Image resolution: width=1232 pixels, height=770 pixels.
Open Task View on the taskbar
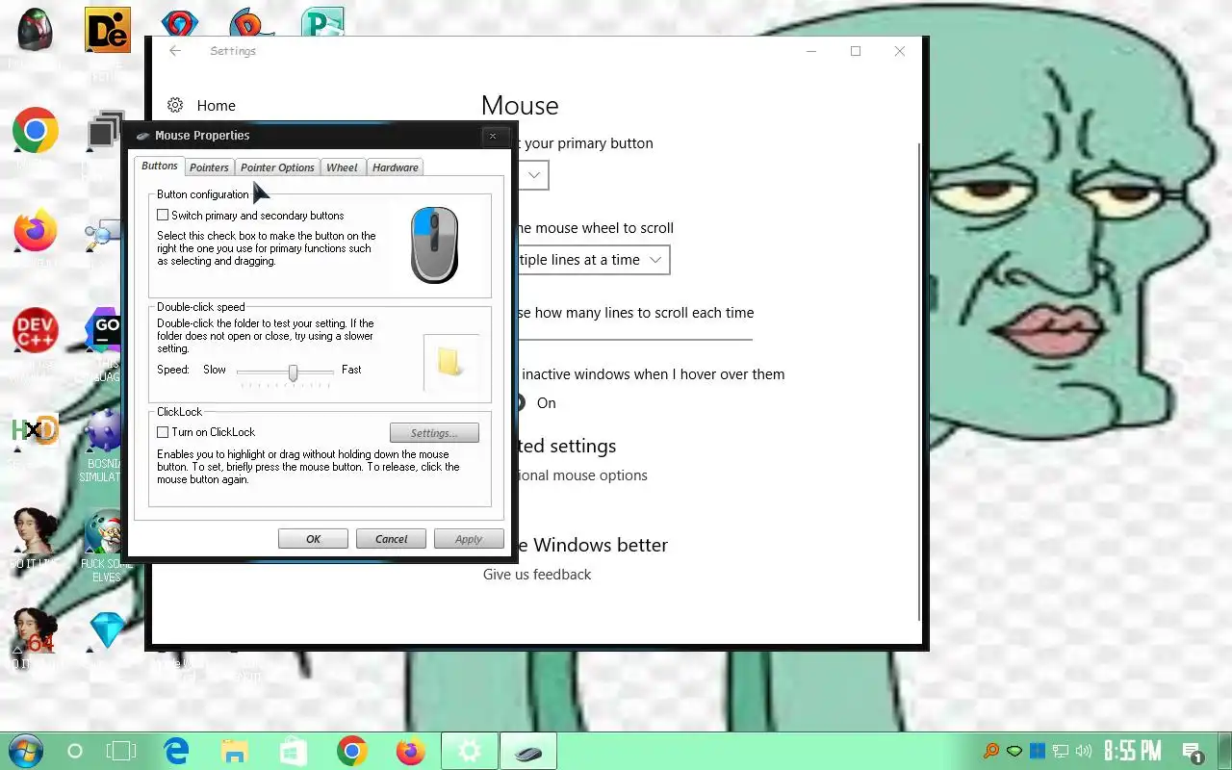122,751
